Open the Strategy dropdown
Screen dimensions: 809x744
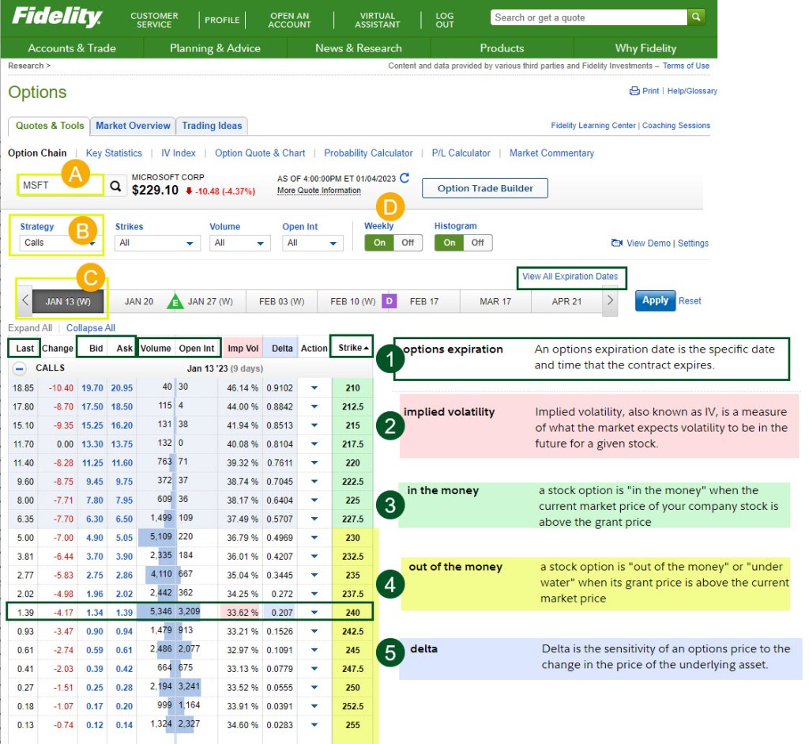pyautogui.click(x=58, y=243)
